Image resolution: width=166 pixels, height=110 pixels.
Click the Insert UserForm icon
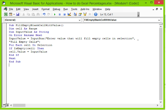11,14
